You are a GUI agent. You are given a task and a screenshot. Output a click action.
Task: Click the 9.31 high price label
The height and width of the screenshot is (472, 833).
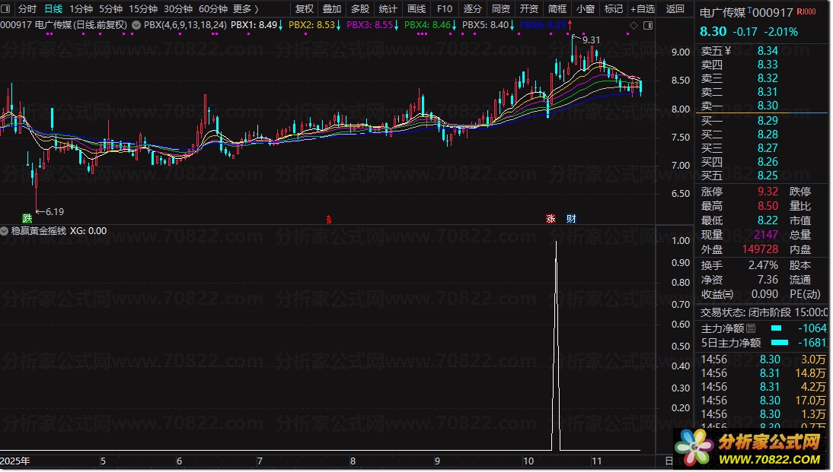point(591,40)
